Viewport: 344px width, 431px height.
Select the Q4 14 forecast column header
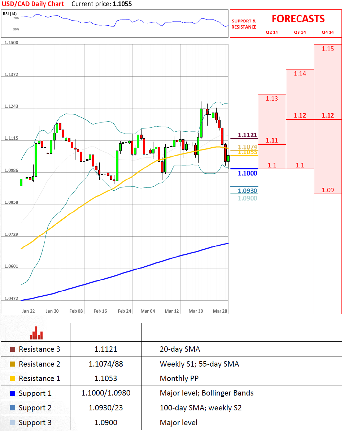(x=328, y=32)
